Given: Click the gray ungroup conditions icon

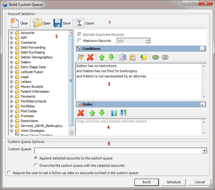Looking at the screenshot, I should tap(165, 57).
